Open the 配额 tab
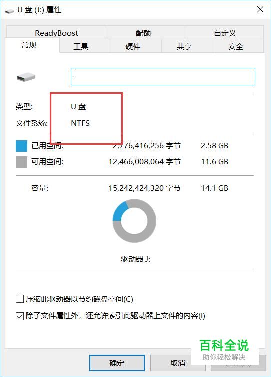Screen dimensions: 271x377 [143, 33]
